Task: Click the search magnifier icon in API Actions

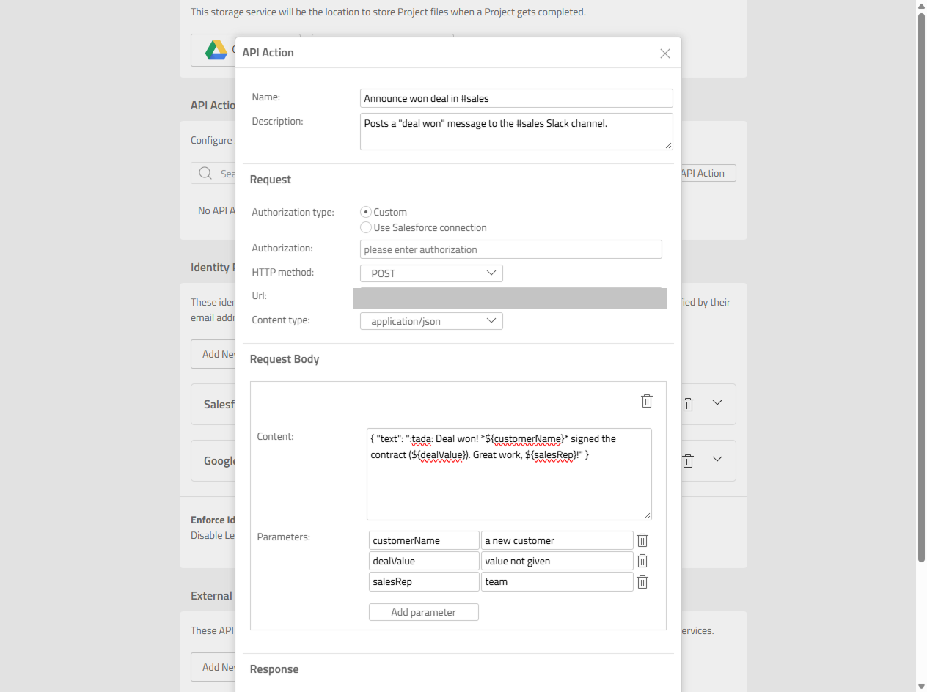Action: [x=205, y=174]
